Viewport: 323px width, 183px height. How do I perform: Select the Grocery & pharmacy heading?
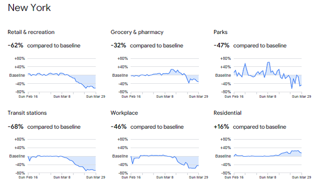pyautogui.click(x=137, y=32)
